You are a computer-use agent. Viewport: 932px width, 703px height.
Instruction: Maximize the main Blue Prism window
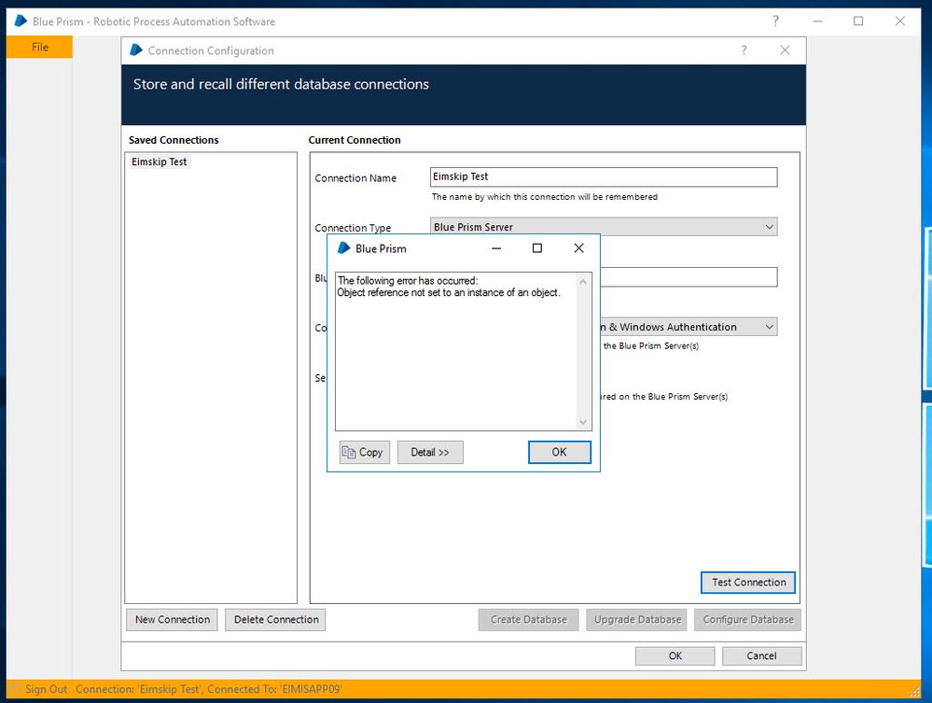858,21
